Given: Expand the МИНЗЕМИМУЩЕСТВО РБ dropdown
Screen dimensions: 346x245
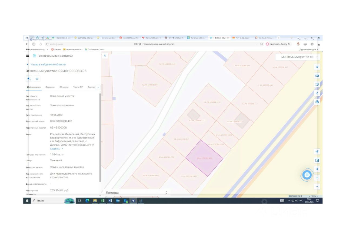Looking at the screenshot, I should point(298,57).
